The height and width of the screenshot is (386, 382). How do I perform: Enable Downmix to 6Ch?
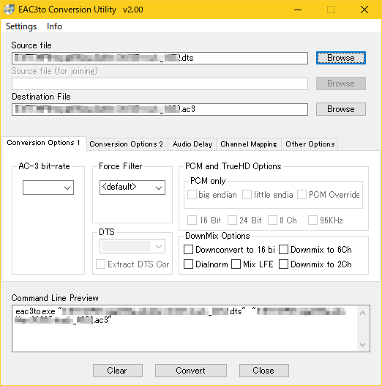(283, 249)
